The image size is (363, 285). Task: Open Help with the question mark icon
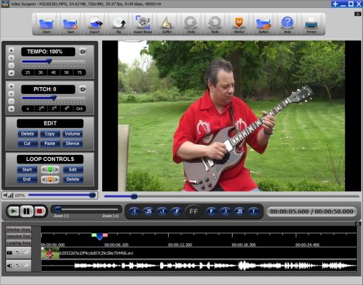(x=287, y=24)
